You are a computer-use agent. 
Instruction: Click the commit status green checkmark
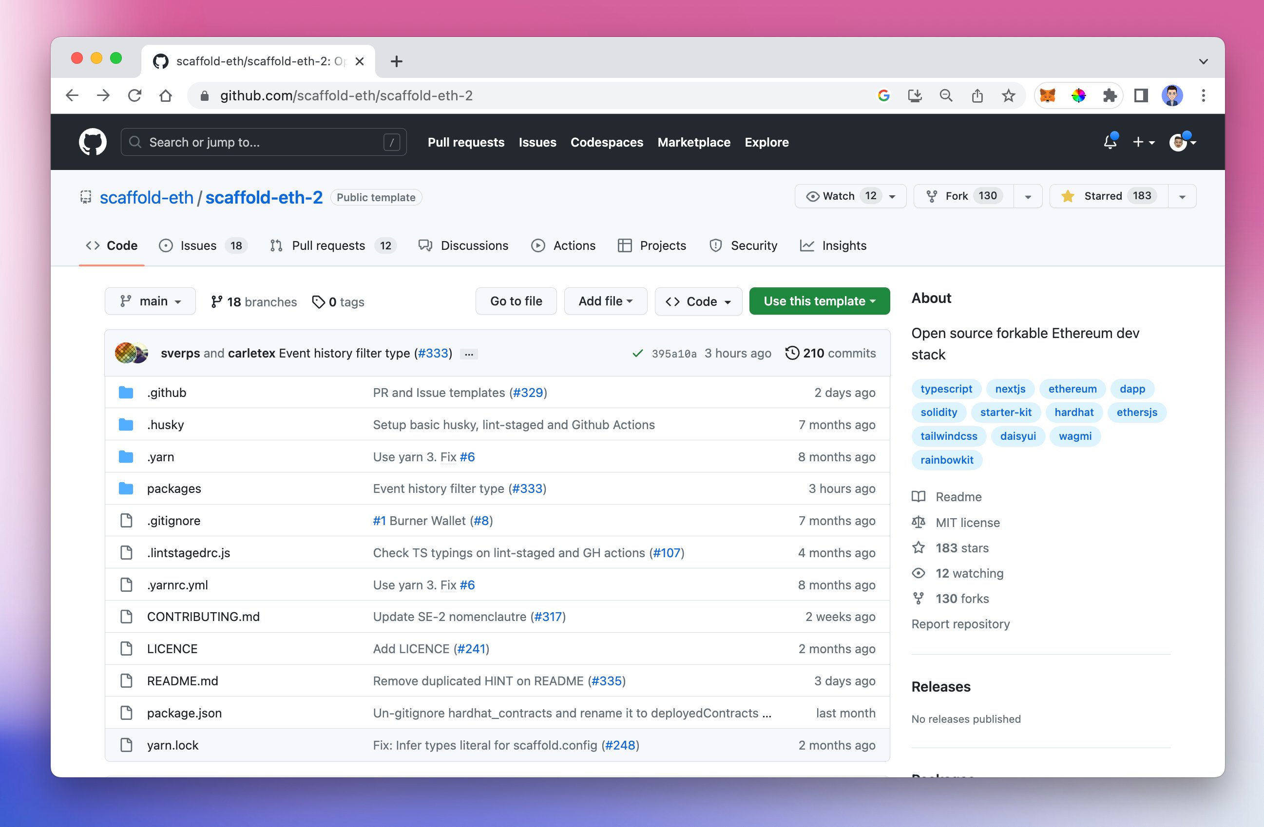click(637, 354)
